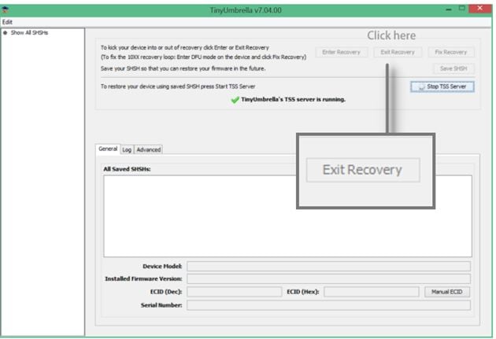Screen dimensions: 496x339
Task: Minimize the TinyUmbrella window
Action: tap(448, 9)
